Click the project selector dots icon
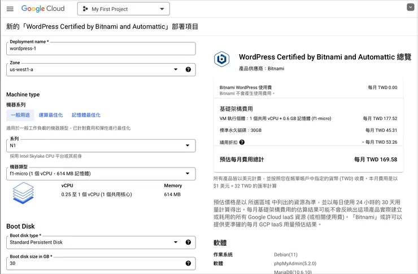This screenshot has height=274, width=418. coord(85,9)
